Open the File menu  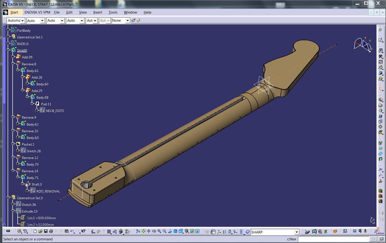point(57,12)
